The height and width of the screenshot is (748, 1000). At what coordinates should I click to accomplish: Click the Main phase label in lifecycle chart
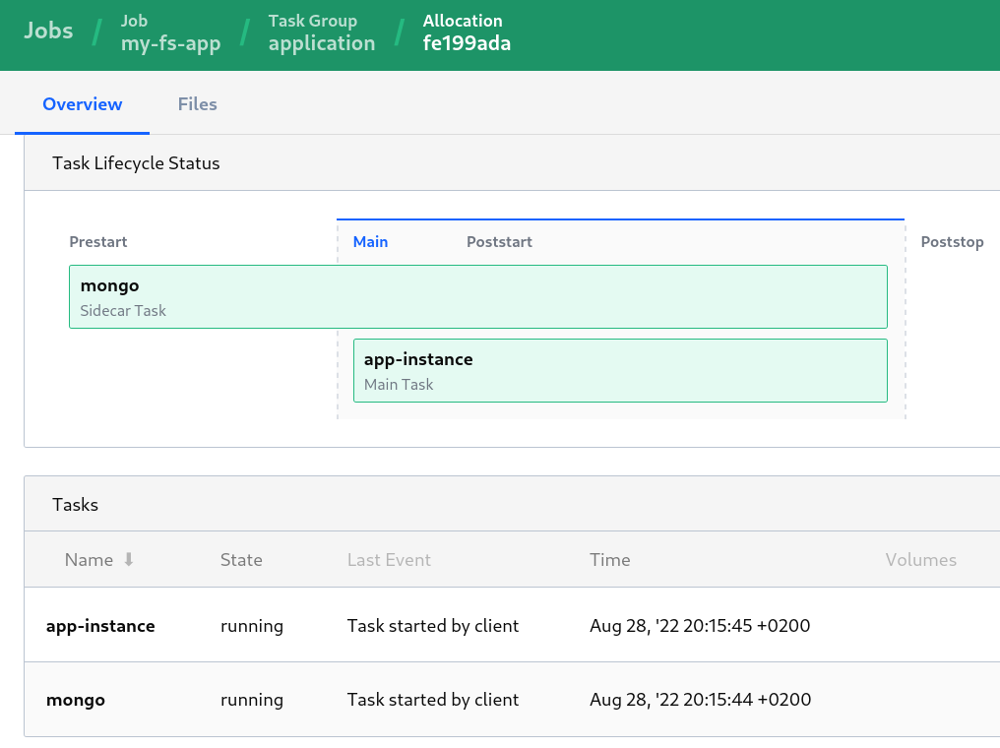[x=370, y=242]
